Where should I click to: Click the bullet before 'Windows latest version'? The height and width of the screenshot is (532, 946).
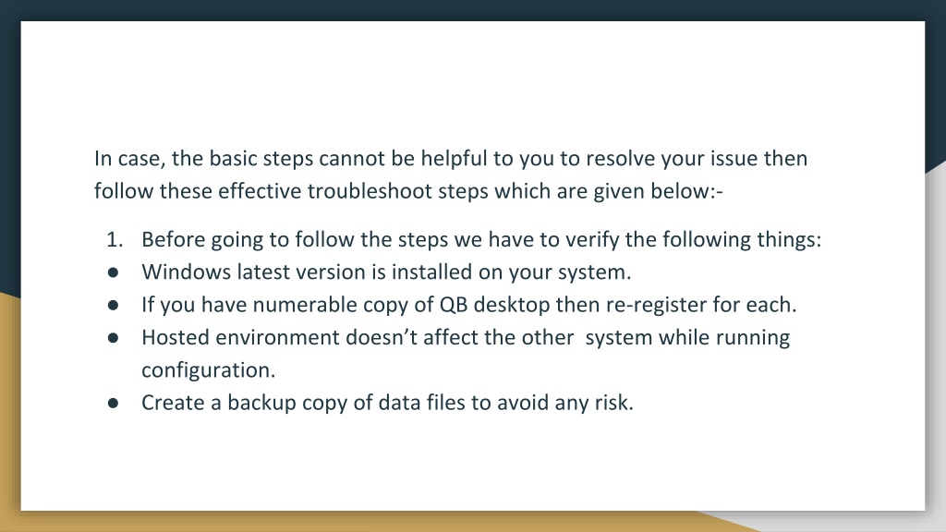[x=113, y=272]
